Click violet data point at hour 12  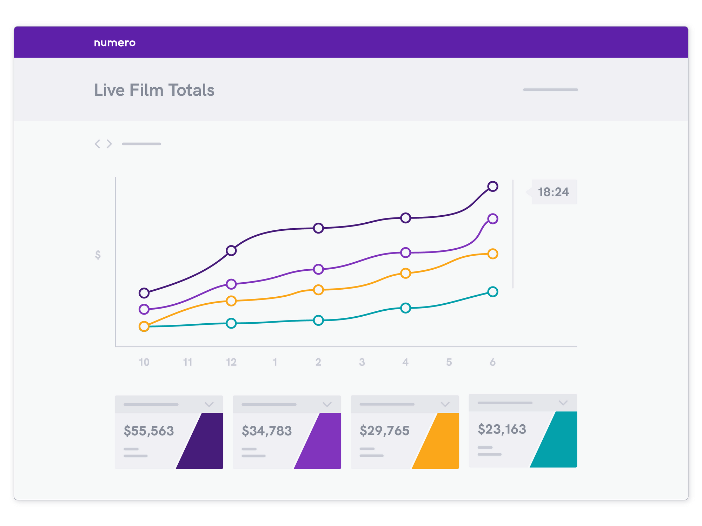pyautogui.click(x=231, y=284)
